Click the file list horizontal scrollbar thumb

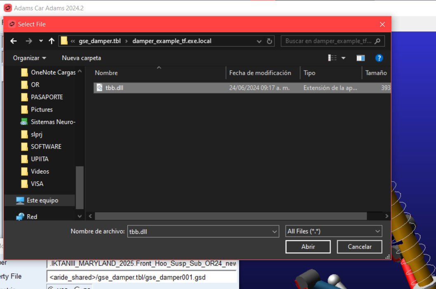click(231, 216)
